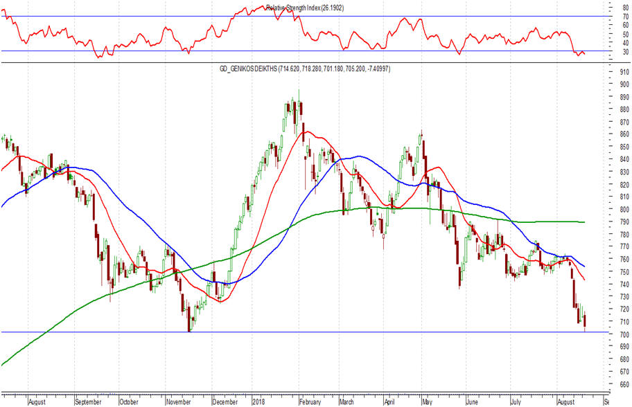Screen dimensions: 632x407
Task: Click the 830 price axis label
Action: [x=624, y=172]
